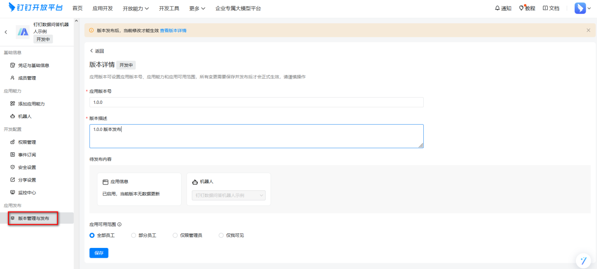Open the 应用开发 section

click(x=102, y=8)
